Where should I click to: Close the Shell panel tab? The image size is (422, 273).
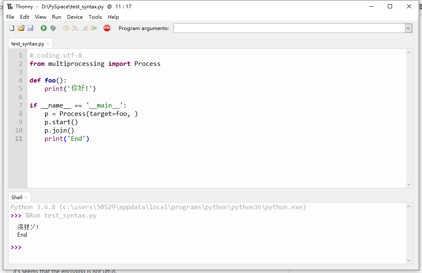tap(26, 197)
